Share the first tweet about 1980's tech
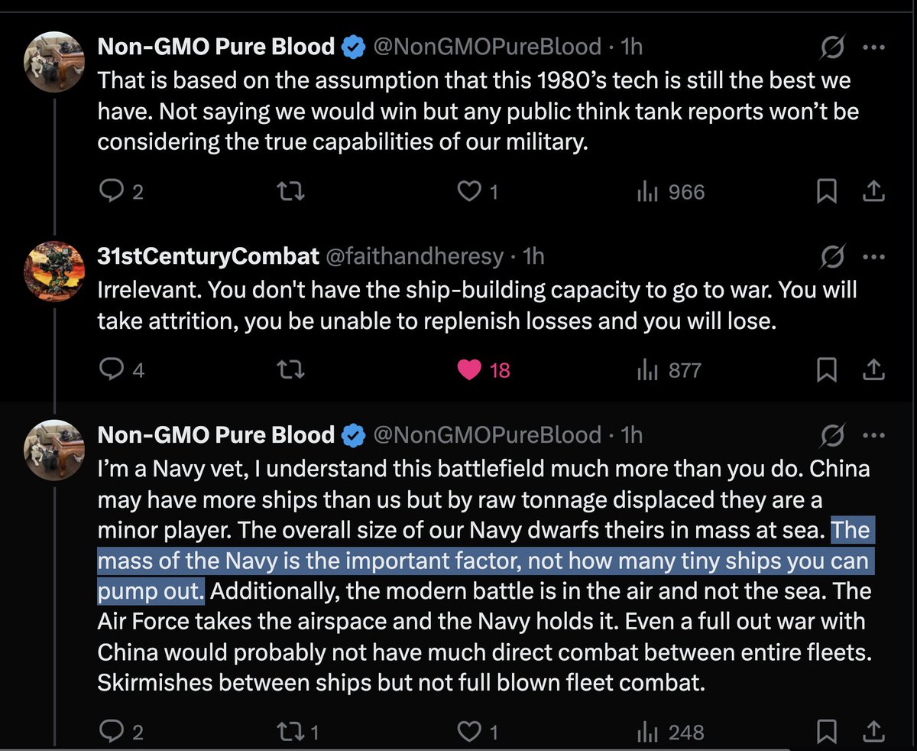917x751 pixels. click(873, 191)
